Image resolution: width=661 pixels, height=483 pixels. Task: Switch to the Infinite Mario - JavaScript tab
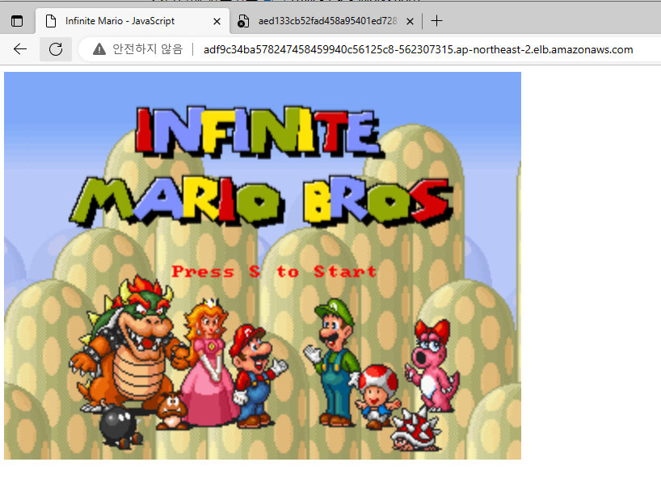point(133,21)
